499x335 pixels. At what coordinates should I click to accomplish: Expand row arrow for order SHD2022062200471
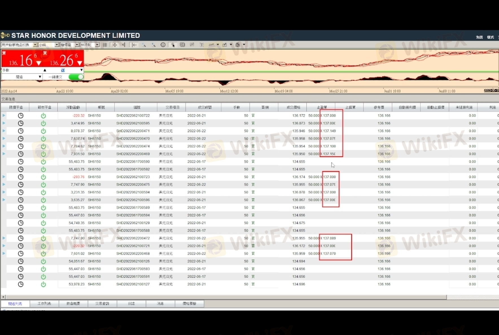[4, 131]
